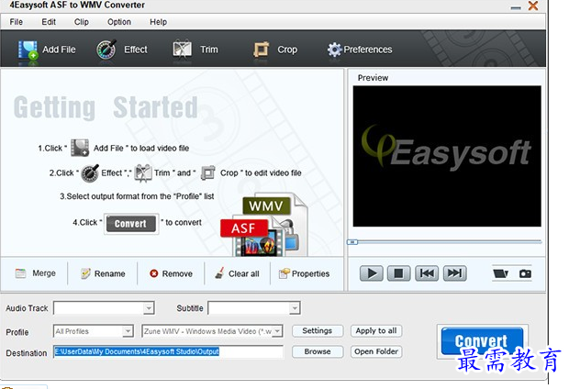Click Trim icon in Getting Started step 2
This screenshot has height=389, width=569.
143,173
